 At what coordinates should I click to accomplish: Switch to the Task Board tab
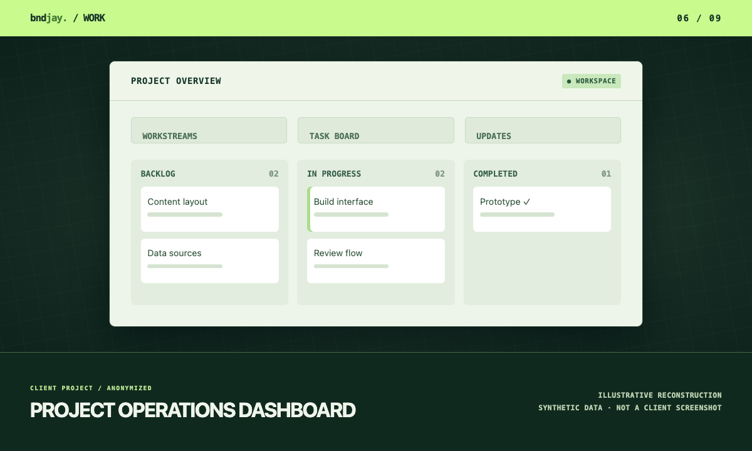(376, 130)
